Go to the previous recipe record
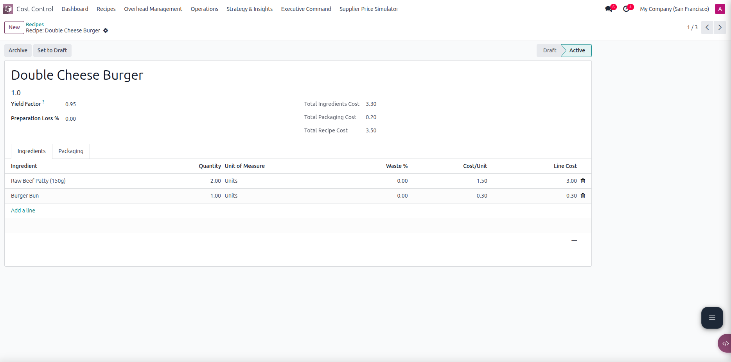 coord(707,27)
